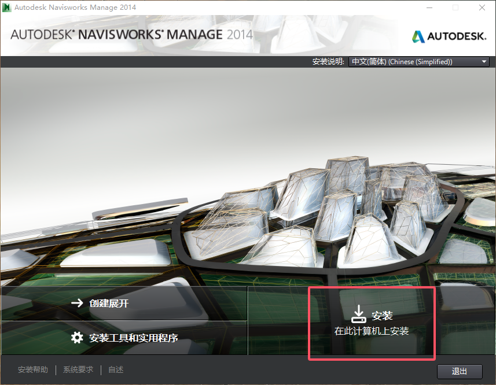Choose 创建展开 deployment option
This screenshot has height=385, width=496.
tap(124, 303)
